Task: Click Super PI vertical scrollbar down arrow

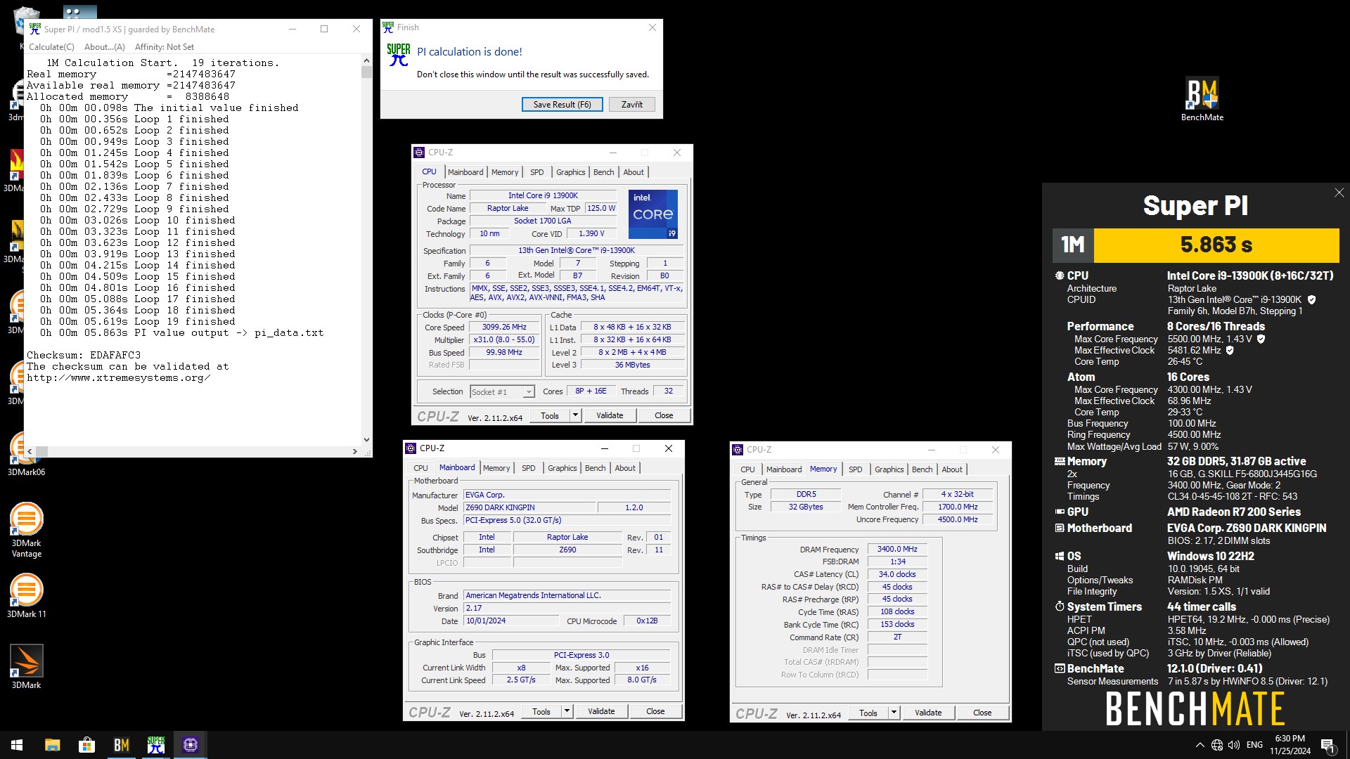Action: point(366,439)
